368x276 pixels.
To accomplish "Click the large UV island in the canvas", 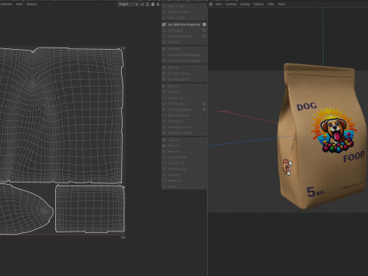I will 61,115.
